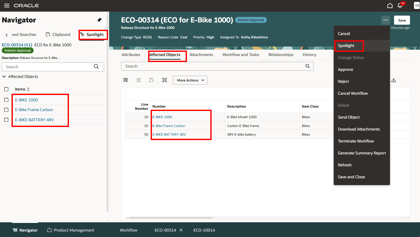Open the Relationships tab
Image resolution: width=420 pixels, height=237 pixels.
click(x=281, y=55)
